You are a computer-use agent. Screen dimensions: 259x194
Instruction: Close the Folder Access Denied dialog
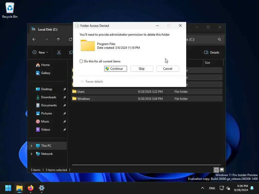point(180,26)
